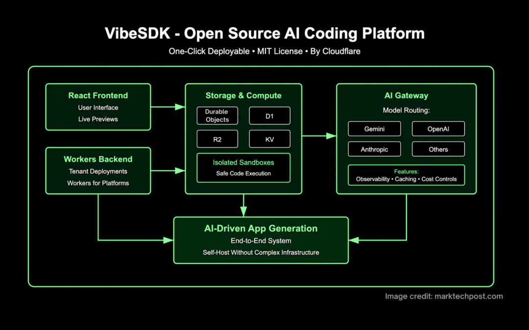Screen dimensions: 529x330
Task: Click the "Isolated Sandboxes" label
Action: (243, 162)
